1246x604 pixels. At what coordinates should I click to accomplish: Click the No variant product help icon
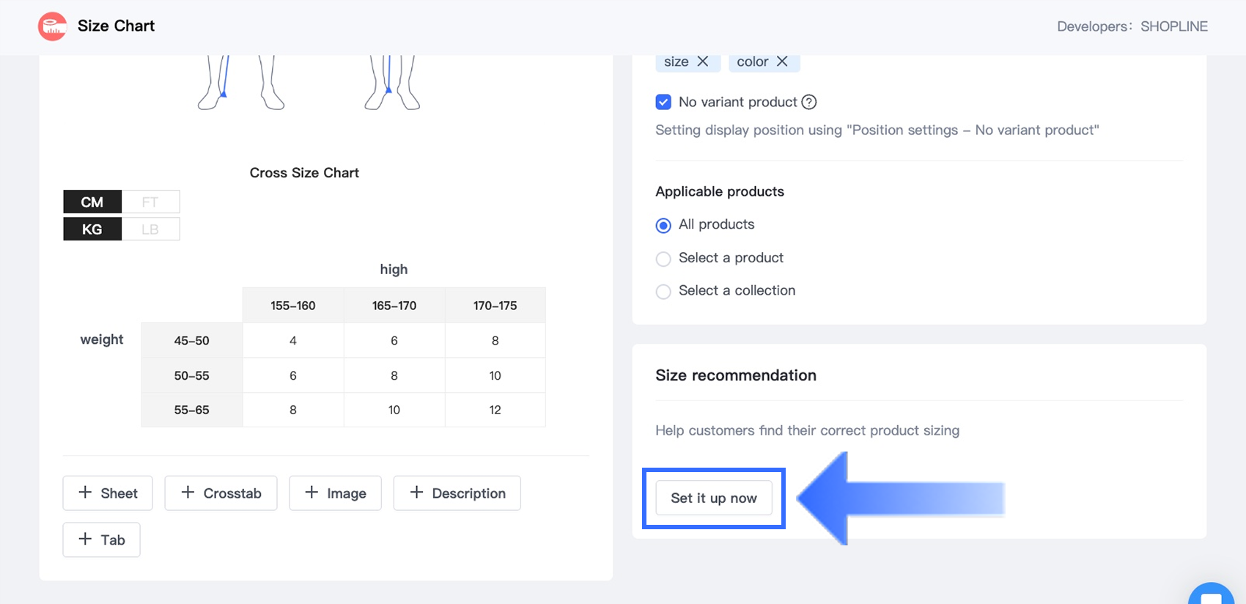809,102
